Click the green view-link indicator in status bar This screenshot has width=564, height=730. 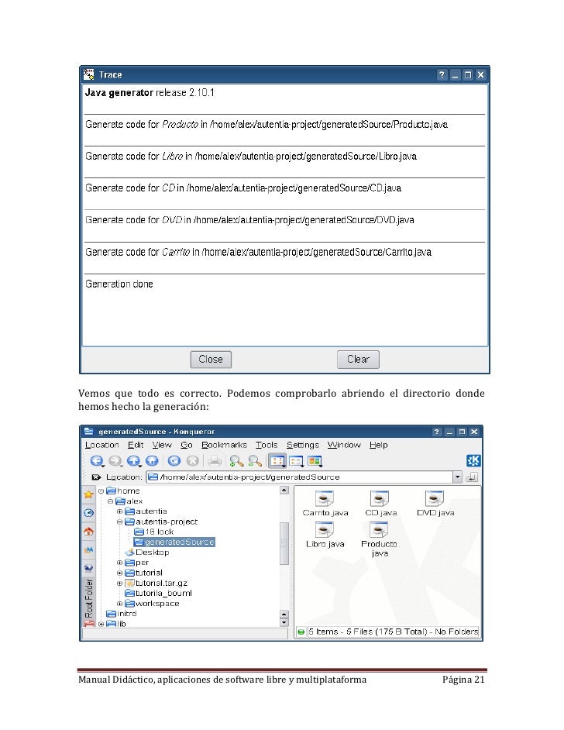(301, 632)
